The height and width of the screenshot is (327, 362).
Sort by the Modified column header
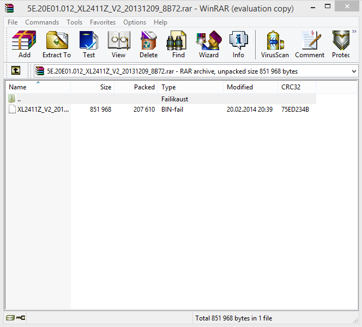click(250, 87)
